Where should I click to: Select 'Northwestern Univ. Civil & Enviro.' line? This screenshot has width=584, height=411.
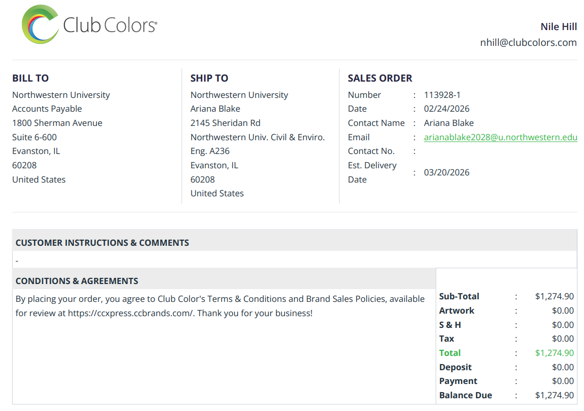pos(258,137)
